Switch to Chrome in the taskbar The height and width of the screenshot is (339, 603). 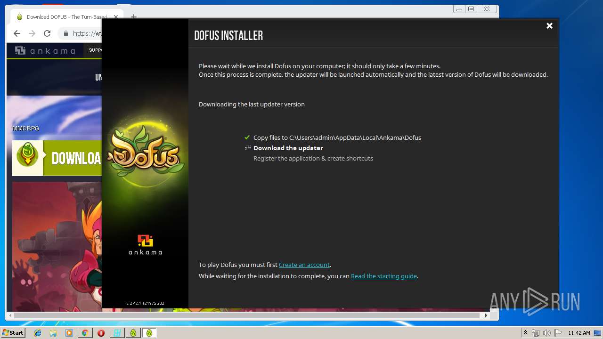pyautogui.click(x=85, y=333)
